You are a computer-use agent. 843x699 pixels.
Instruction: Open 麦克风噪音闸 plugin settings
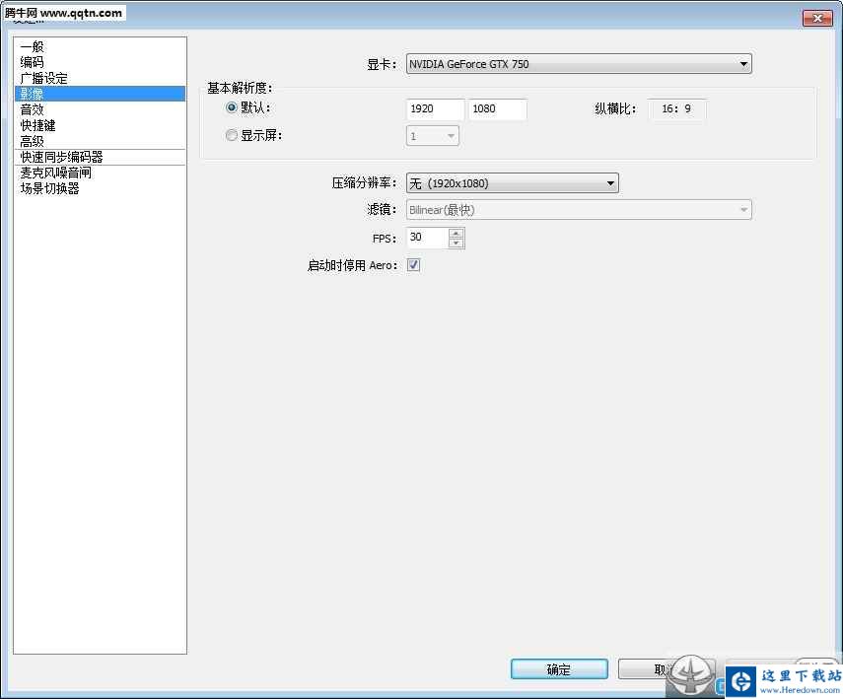pyautogui.click(x=56, y=173)
